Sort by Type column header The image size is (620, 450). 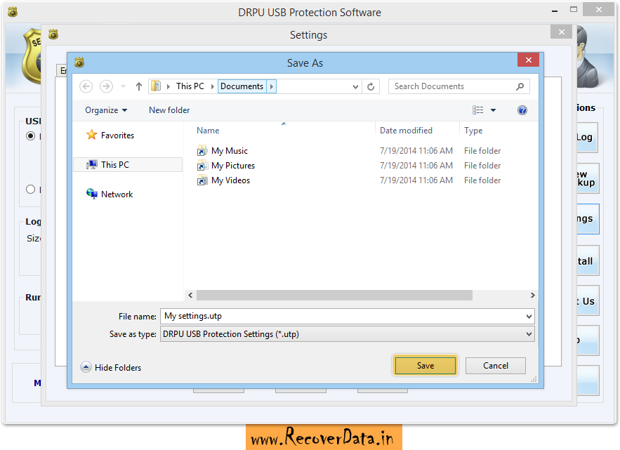tap(473, 131)
